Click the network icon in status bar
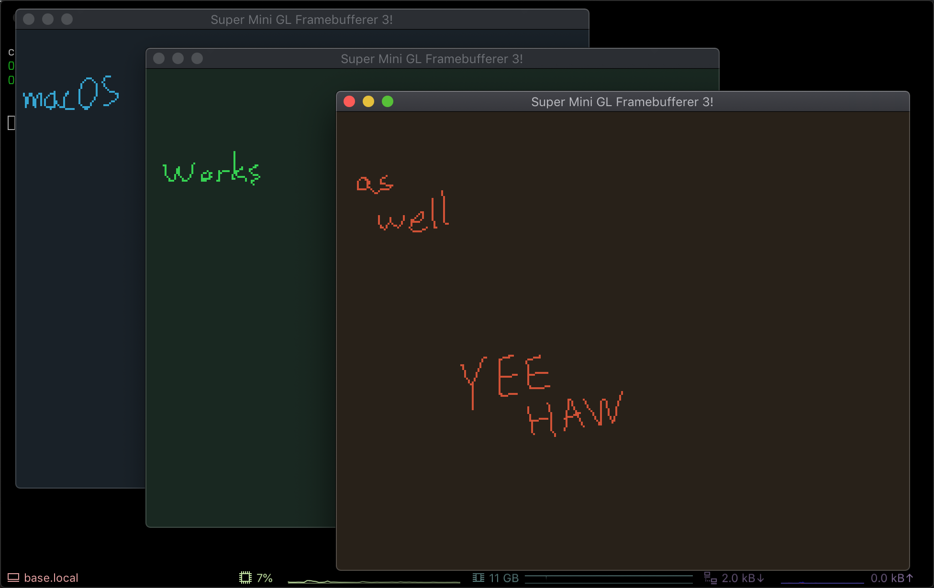934x588 pixels. [711, 578]
